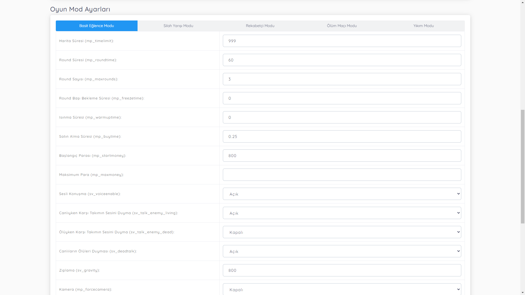Viewport: 525px width, 295px height.
Task: Click the mp_startmoney input field
Action: [342, 155]
